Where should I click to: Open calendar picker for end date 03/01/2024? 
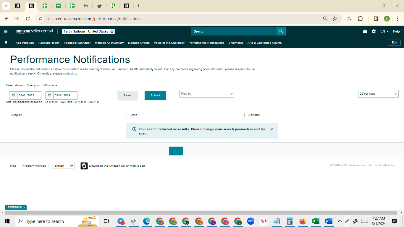49,95
